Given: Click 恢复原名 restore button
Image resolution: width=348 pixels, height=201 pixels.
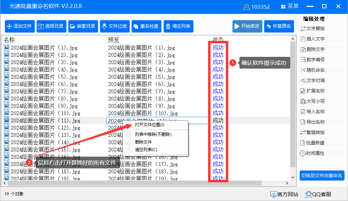Looking at the screenshot, I should pos(279,26).
